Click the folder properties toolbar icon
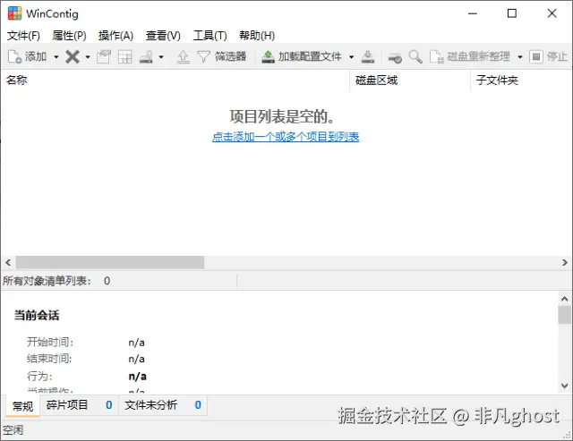Screen dimensions: 573x441 point(104,56)
